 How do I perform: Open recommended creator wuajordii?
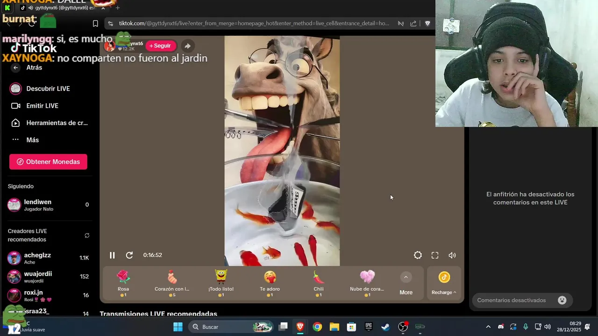pos(48,277)
